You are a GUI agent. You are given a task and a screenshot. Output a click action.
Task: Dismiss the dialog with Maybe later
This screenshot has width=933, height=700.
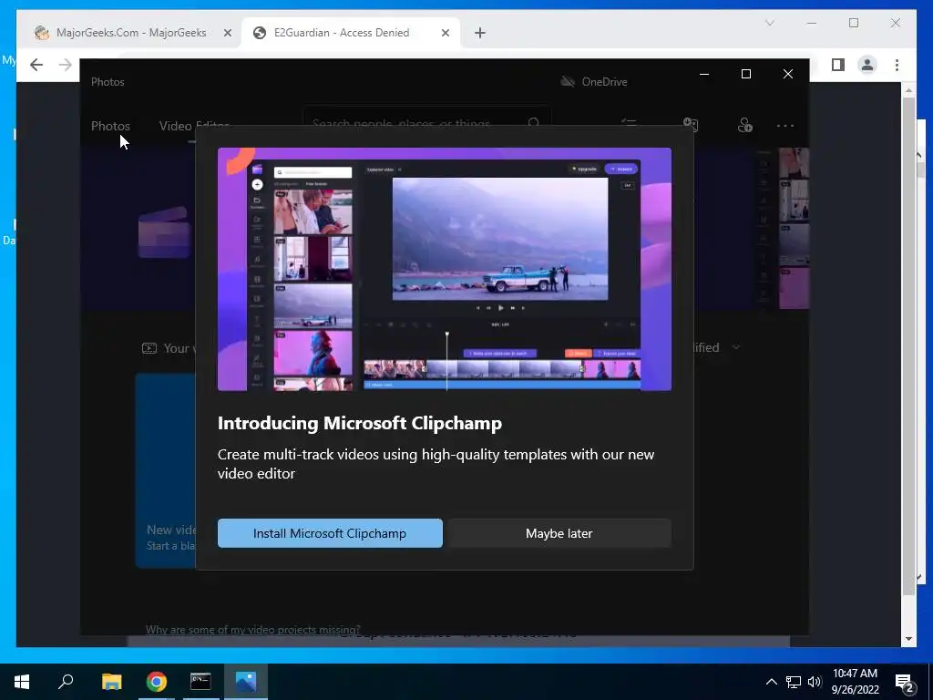[x=559, y=533]
